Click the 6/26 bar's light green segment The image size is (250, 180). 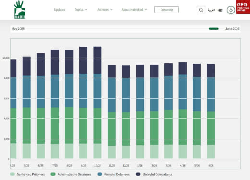[x=211, y=152]
